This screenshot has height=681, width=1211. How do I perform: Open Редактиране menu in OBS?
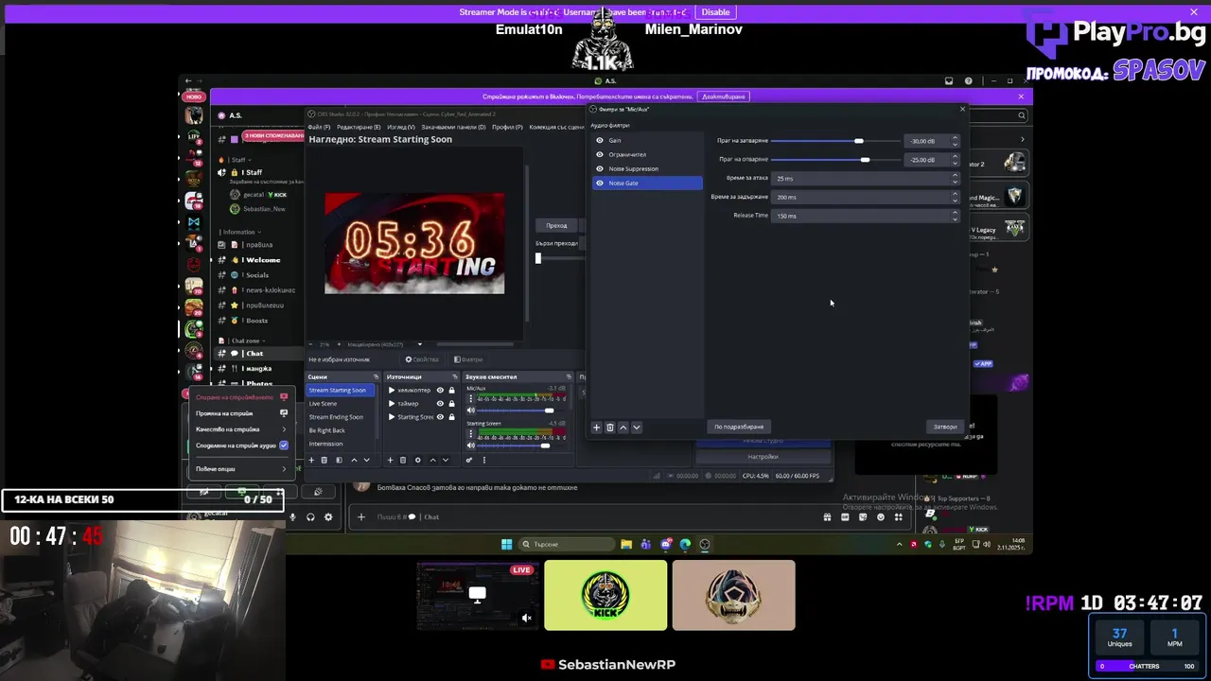tap(359, 127)
